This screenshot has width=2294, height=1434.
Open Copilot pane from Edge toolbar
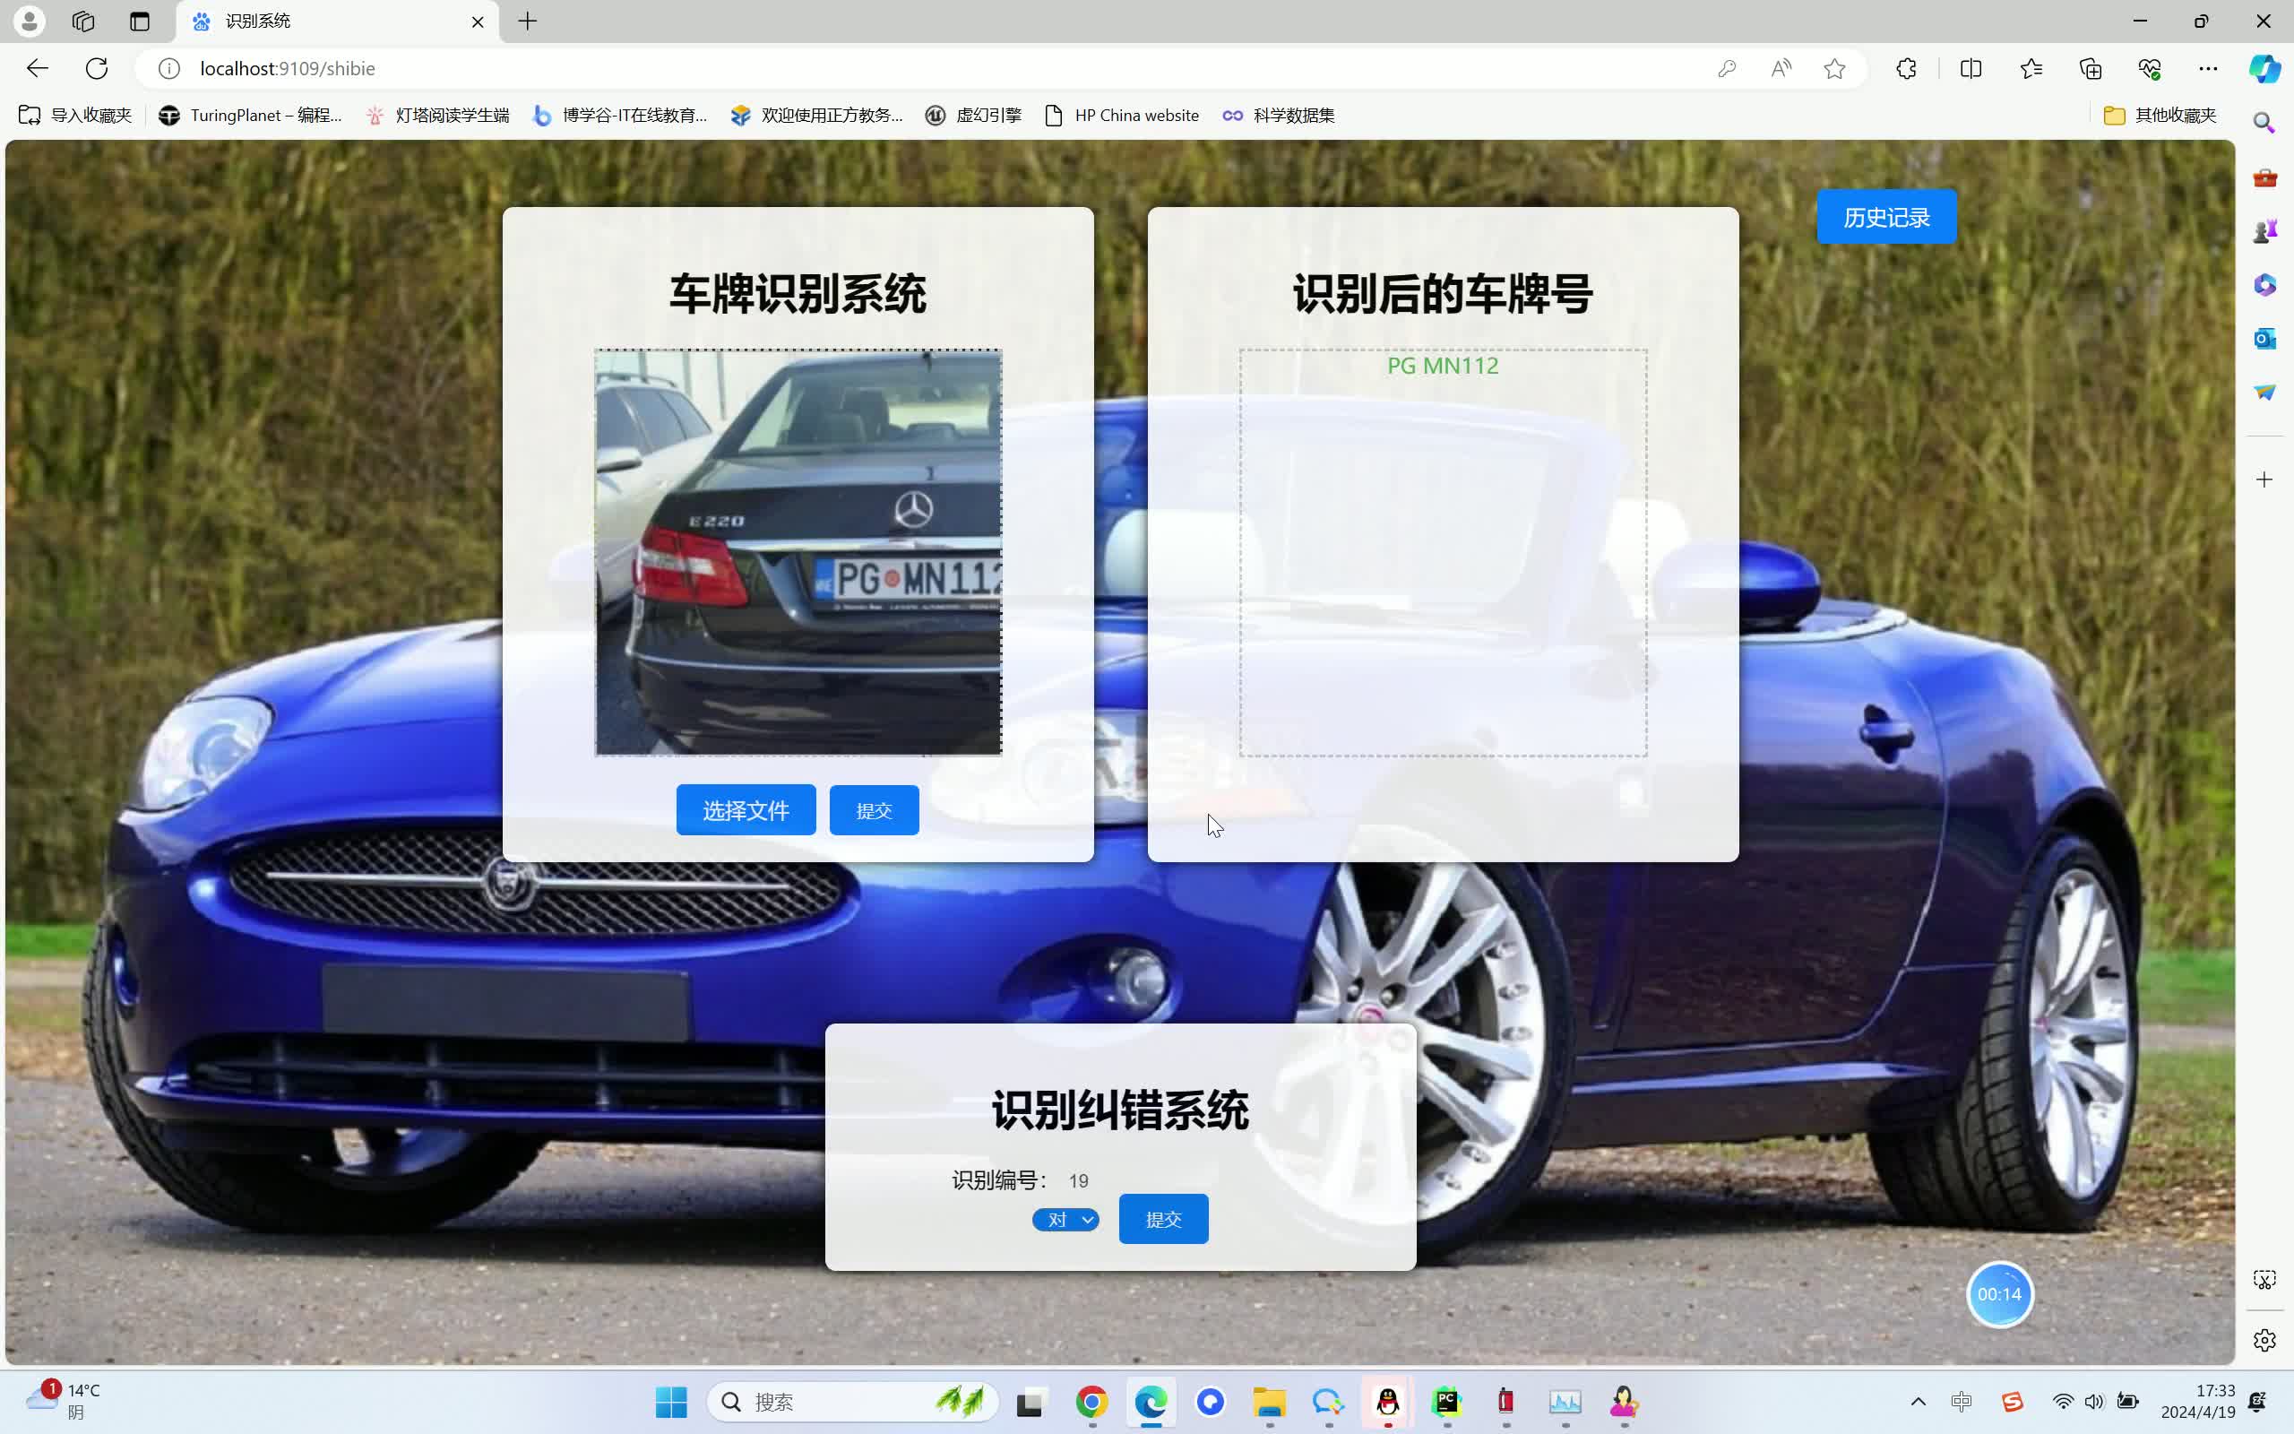(2264, 68)
